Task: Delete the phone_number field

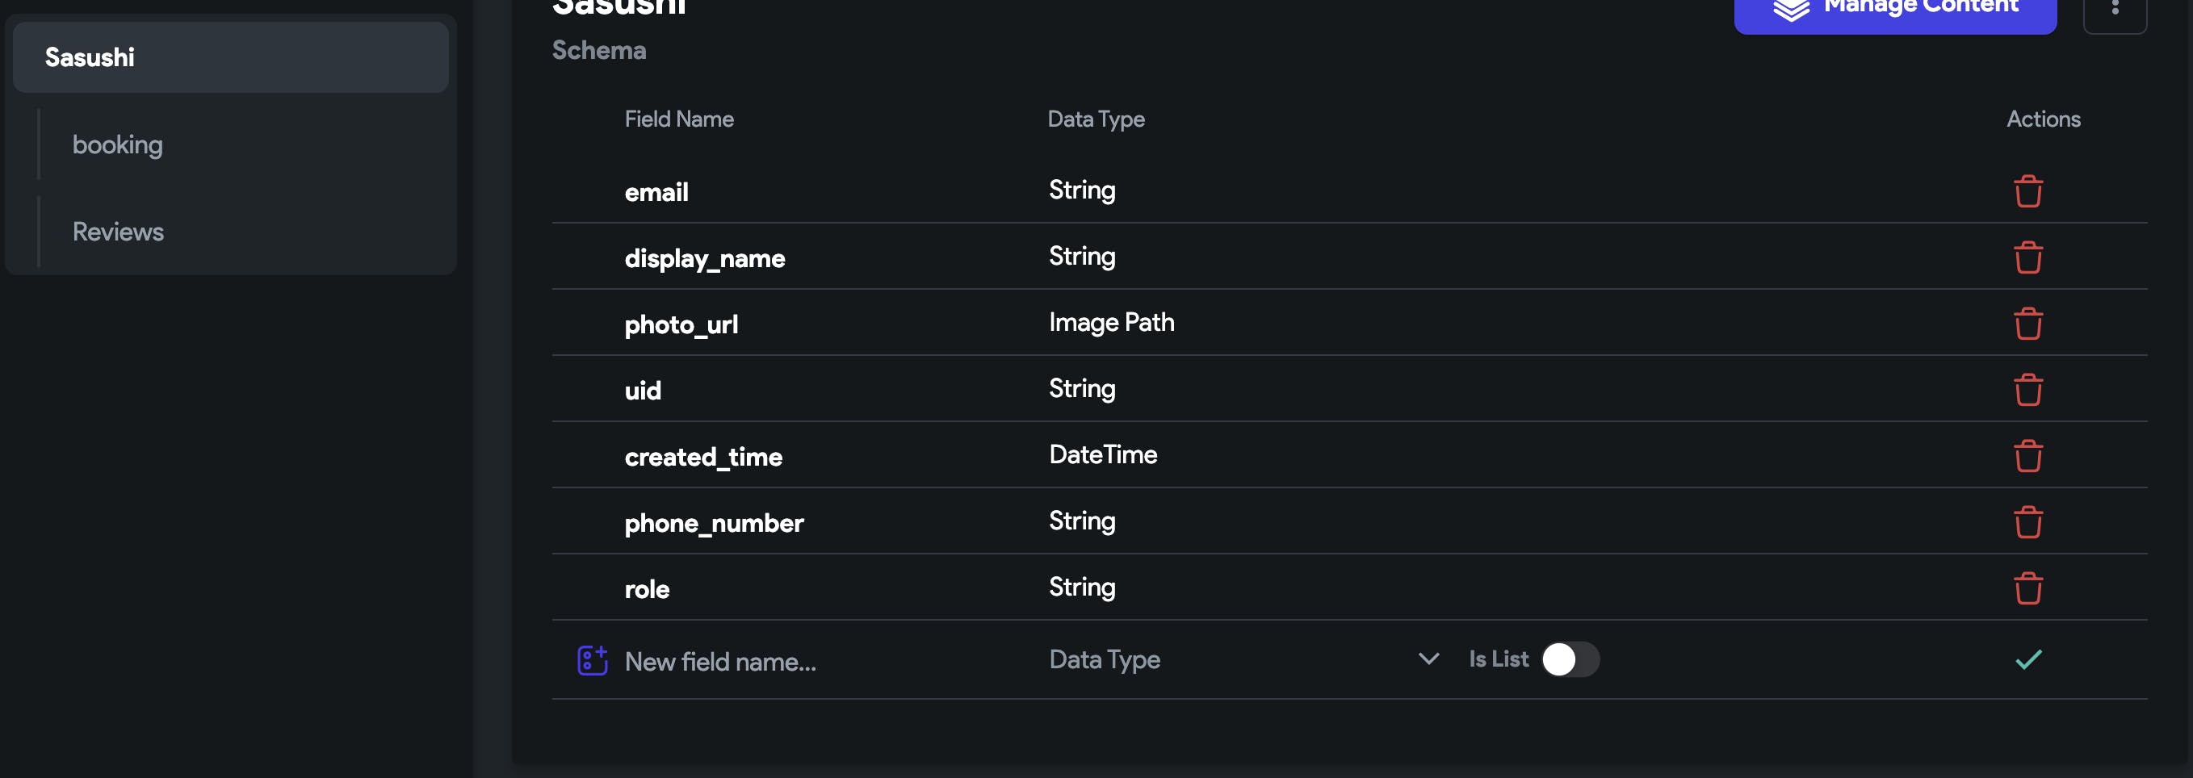Action: pos(2027,522)
